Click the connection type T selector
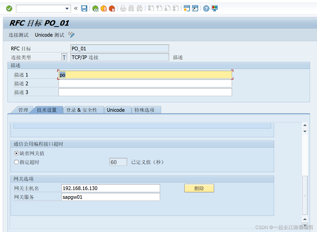 (64, 57)
